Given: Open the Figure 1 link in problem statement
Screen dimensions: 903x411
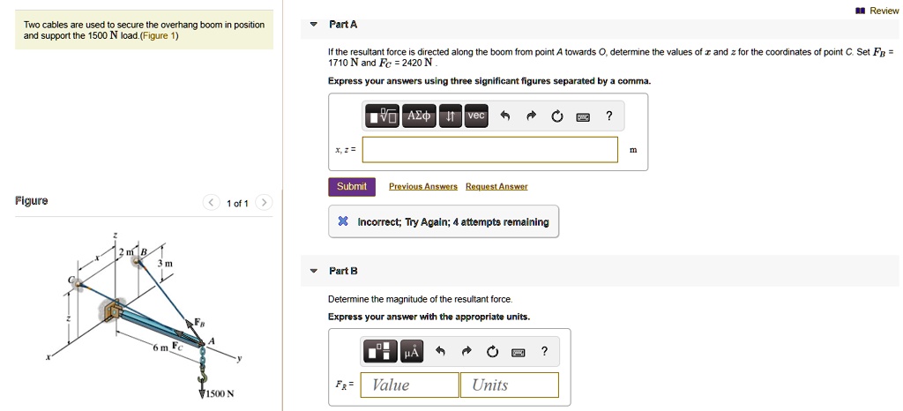Looking at the screenshot, I should point(157,35).
